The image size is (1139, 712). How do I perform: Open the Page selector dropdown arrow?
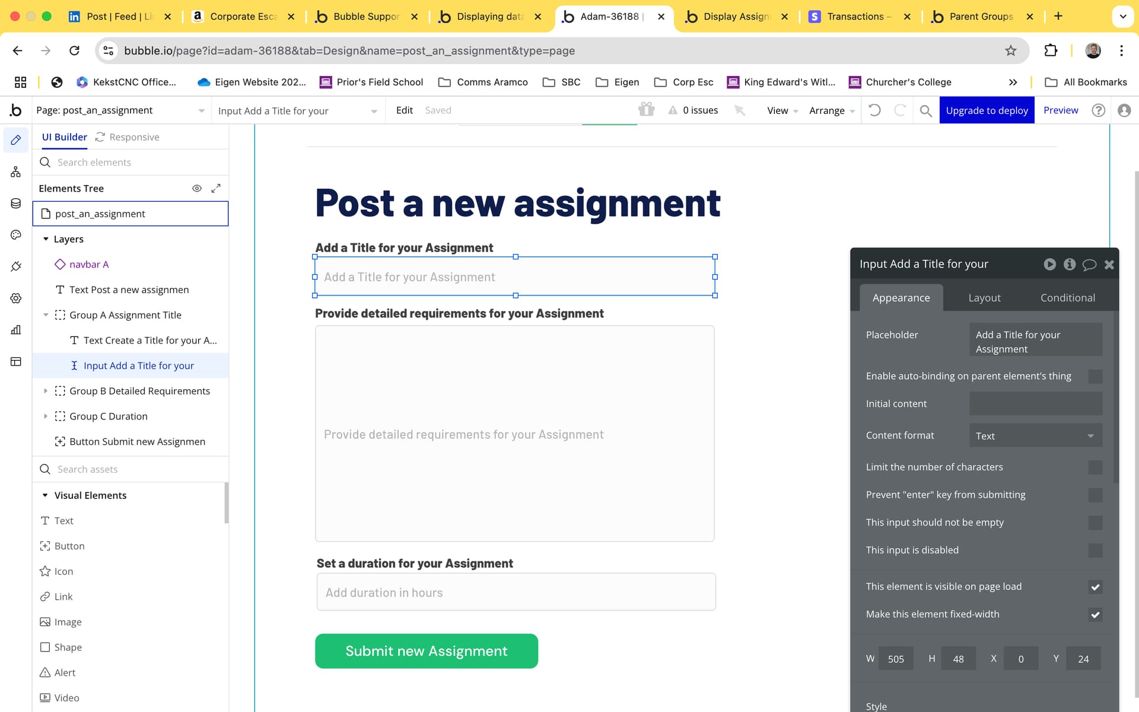pos(201,111)
